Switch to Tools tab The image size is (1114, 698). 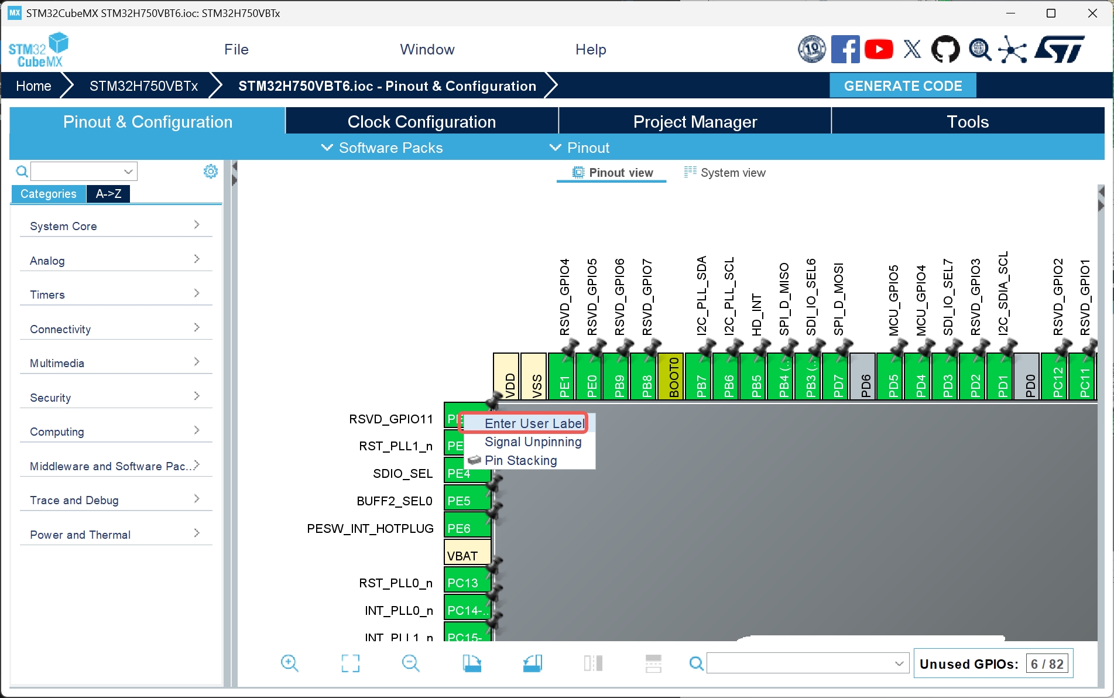tap(968, 121)
